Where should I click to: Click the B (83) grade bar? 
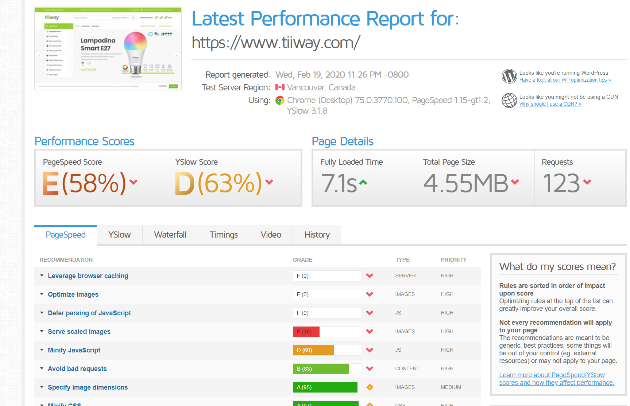[x=327, y=369]
